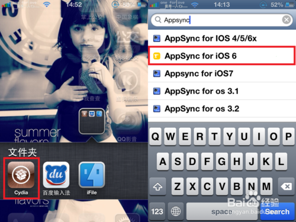
Task: Tap the U key on keyboard
Action: [244, 137]
